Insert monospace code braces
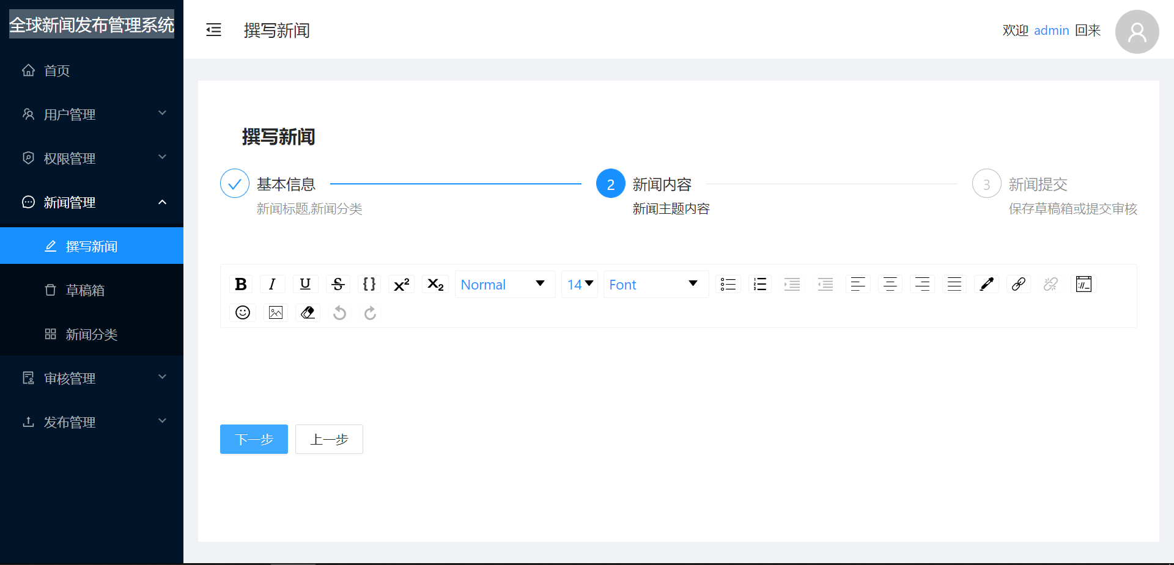The image size is (1174, 565). [369, 284]
